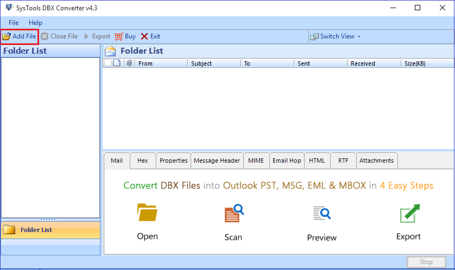The width and height of the screenshot is (455, 270).
Task: Switch to the Mail tab
Action: point(117,160)
